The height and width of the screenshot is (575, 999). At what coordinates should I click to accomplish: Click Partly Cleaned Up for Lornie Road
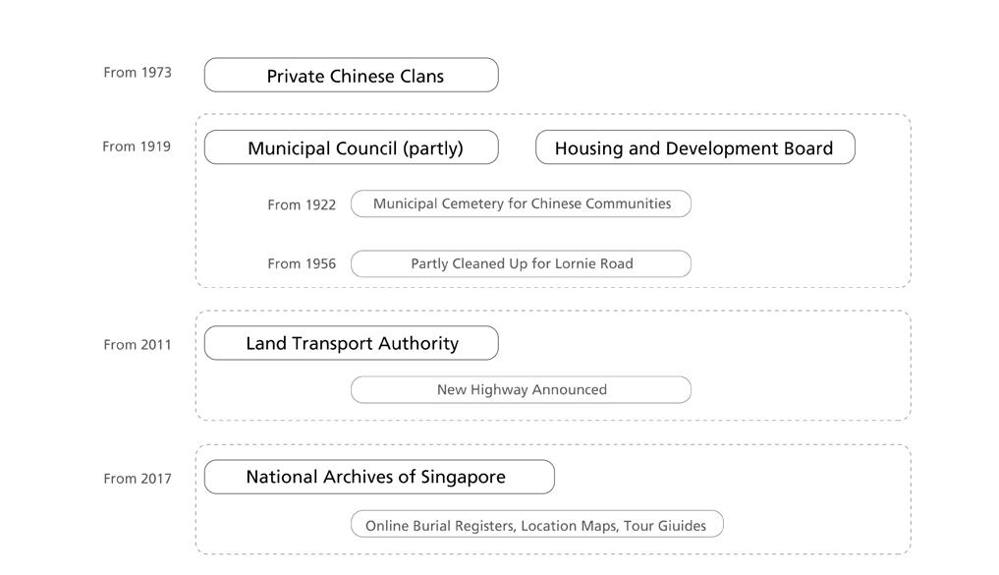[x=521, y=263]
